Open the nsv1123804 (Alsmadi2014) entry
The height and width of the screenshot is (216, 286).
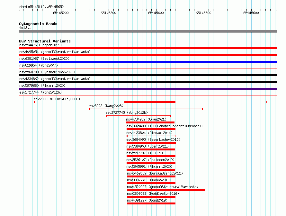click(x=149, y=133)
